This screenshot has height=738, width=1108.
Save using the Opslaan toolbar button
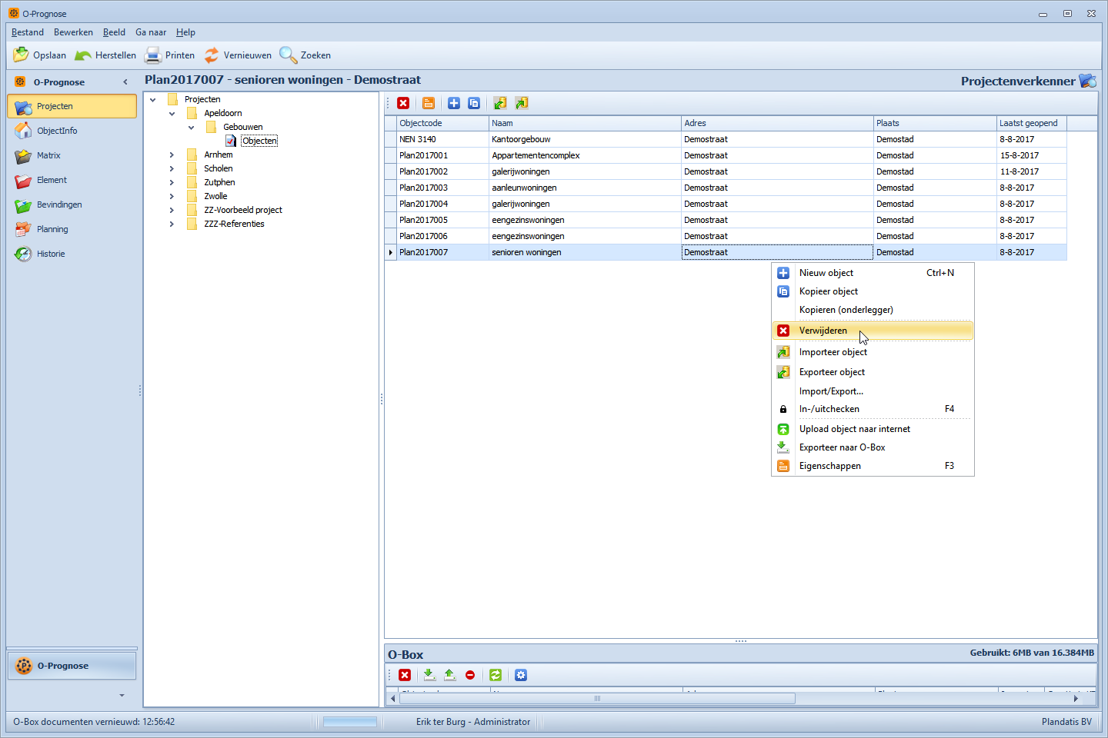click(40, 55)
